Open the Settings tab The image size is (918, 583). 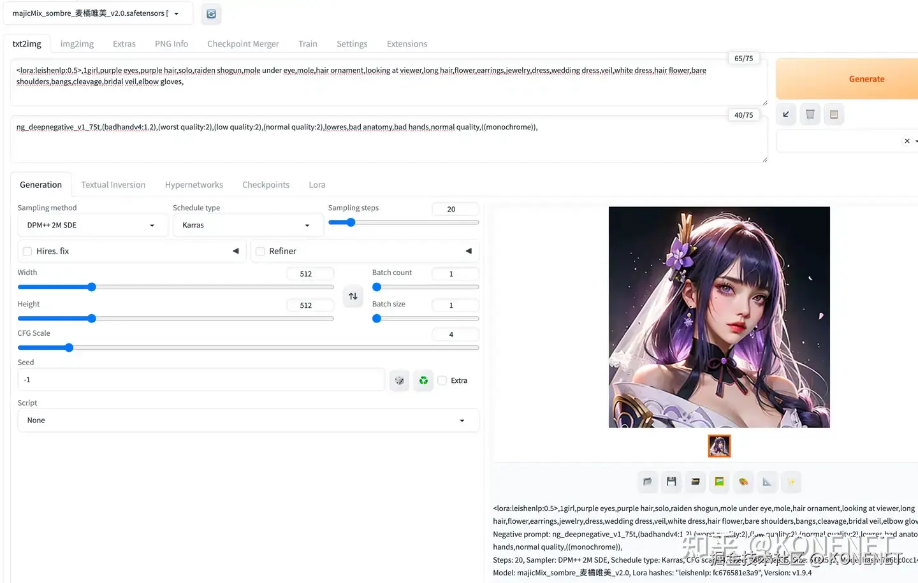click(352, 44)
